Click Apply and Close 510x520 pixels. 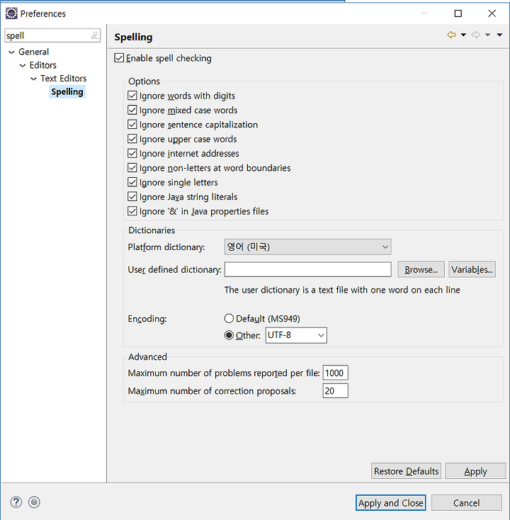390,503
